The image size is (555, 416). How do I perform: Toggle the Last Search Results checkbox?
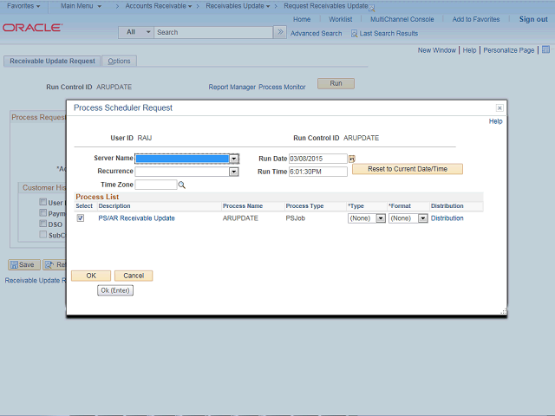coord(354,34)
